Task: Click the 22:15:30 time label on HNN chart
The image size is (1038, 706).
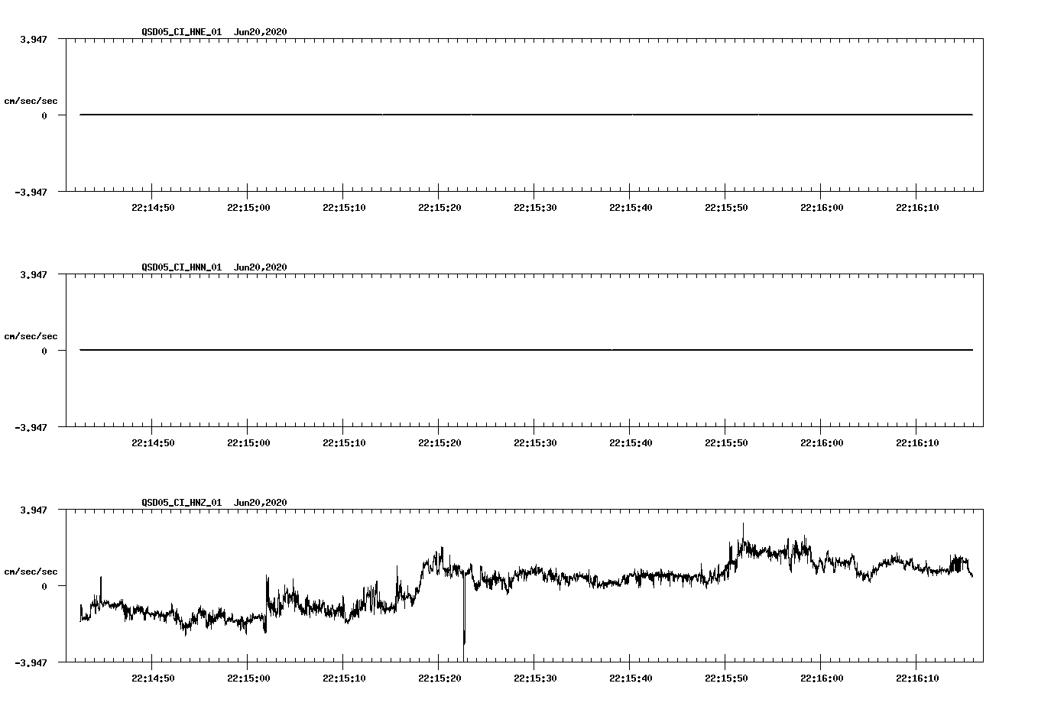Action: (x=535, y=443)
